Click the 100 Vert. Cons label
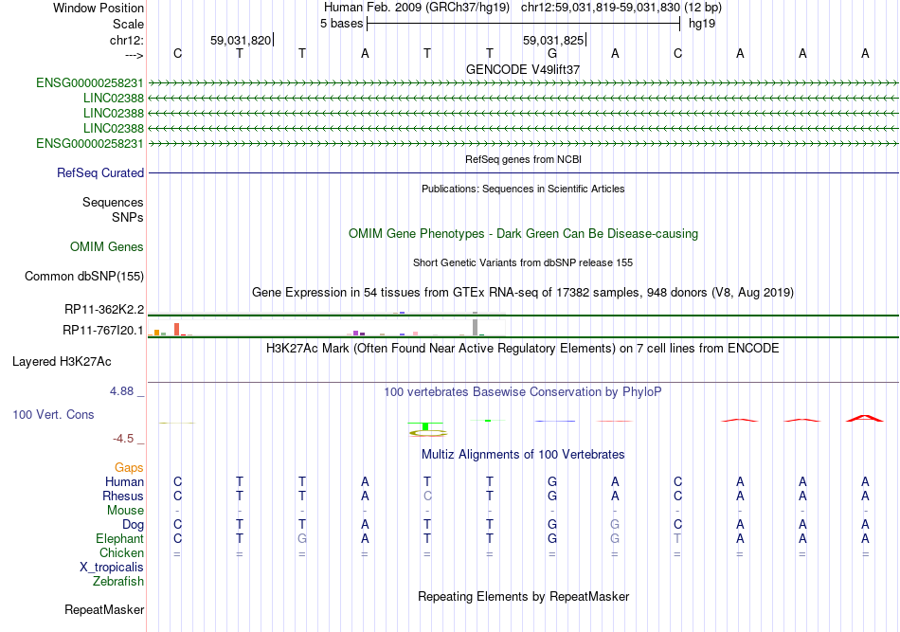Image resolution: width=900 pixels, height=632 pixels. click(x=53, y=414)
